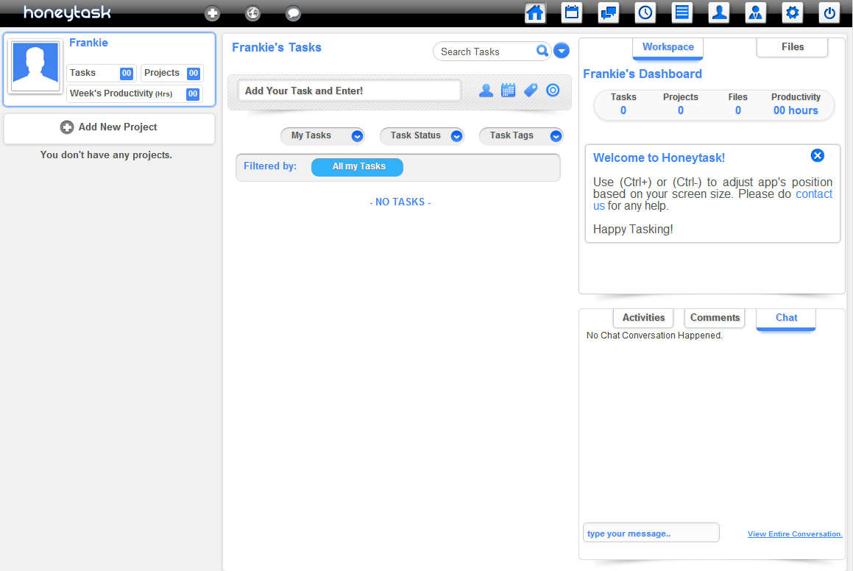This screenshot has height=571, width=853.
Task: Click the Frankie name link in the profile card
Action: [x=88, y=43]
